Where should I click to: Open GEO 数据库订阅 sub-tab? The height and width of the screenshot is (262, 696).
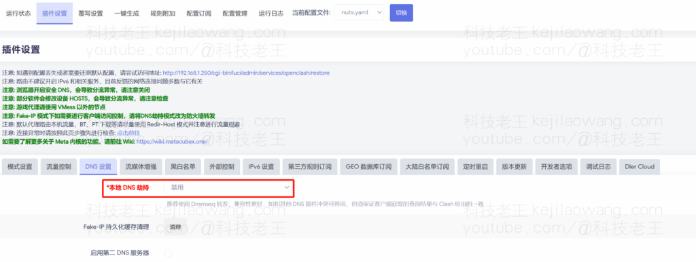click(x=369, y=167)
